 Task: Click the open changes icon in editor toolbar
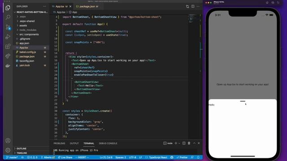[187, 6]
